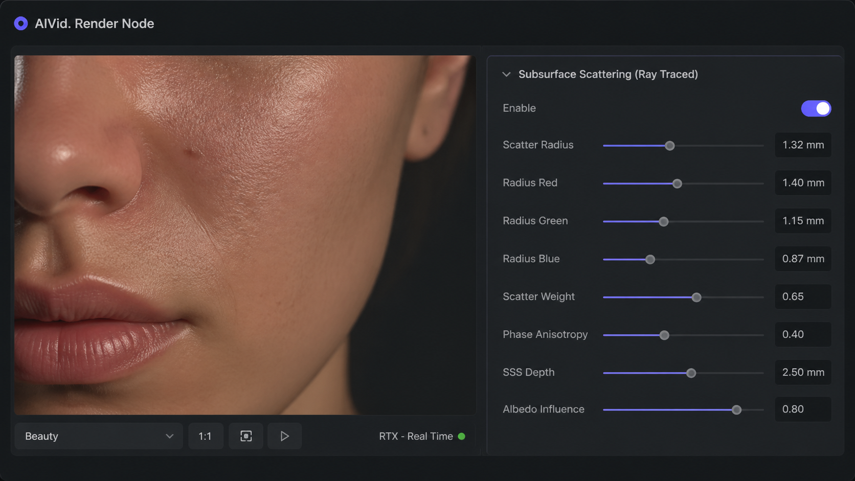Disable the Subsurface Scattering Enable switch

pyautogui.click(x=816, y=108)
